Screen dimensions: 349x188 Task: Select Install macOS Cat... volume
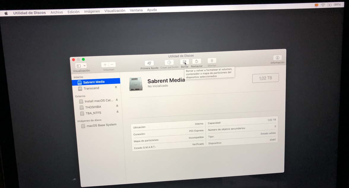(99, 101)
